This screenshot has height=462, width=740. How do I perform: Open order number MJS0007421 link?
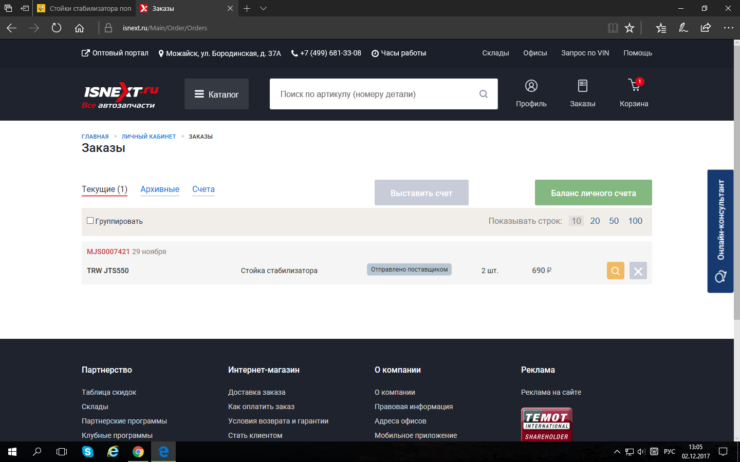click(x=108, y=252)
